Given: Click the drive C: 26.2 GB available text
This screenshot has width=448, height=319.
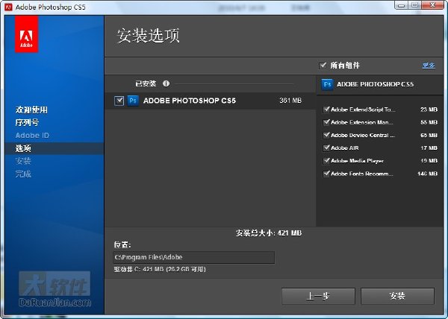Looking at the screenshot, I should coord(160,269).
